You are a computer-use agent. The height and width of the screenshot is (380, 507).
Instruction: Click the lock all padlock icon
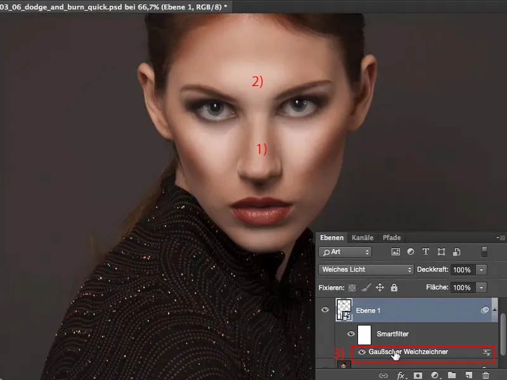pos(394,288)
